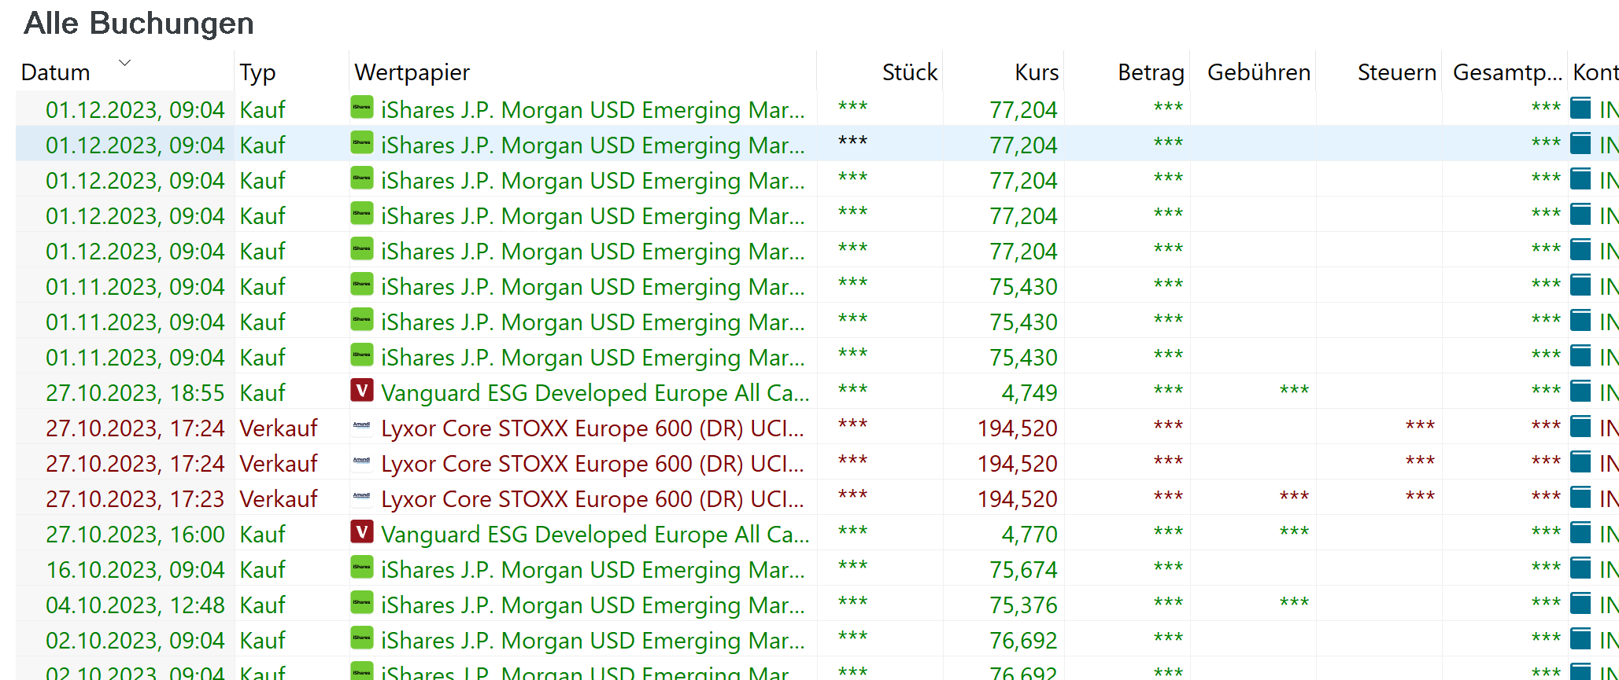
Task: Click the iShares icon in the highlighted row
Action: [x=361, y=143]
